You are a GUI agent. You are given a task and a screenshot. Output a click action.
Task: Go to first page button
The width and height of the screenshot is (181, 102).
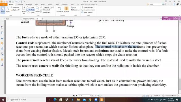74,96
